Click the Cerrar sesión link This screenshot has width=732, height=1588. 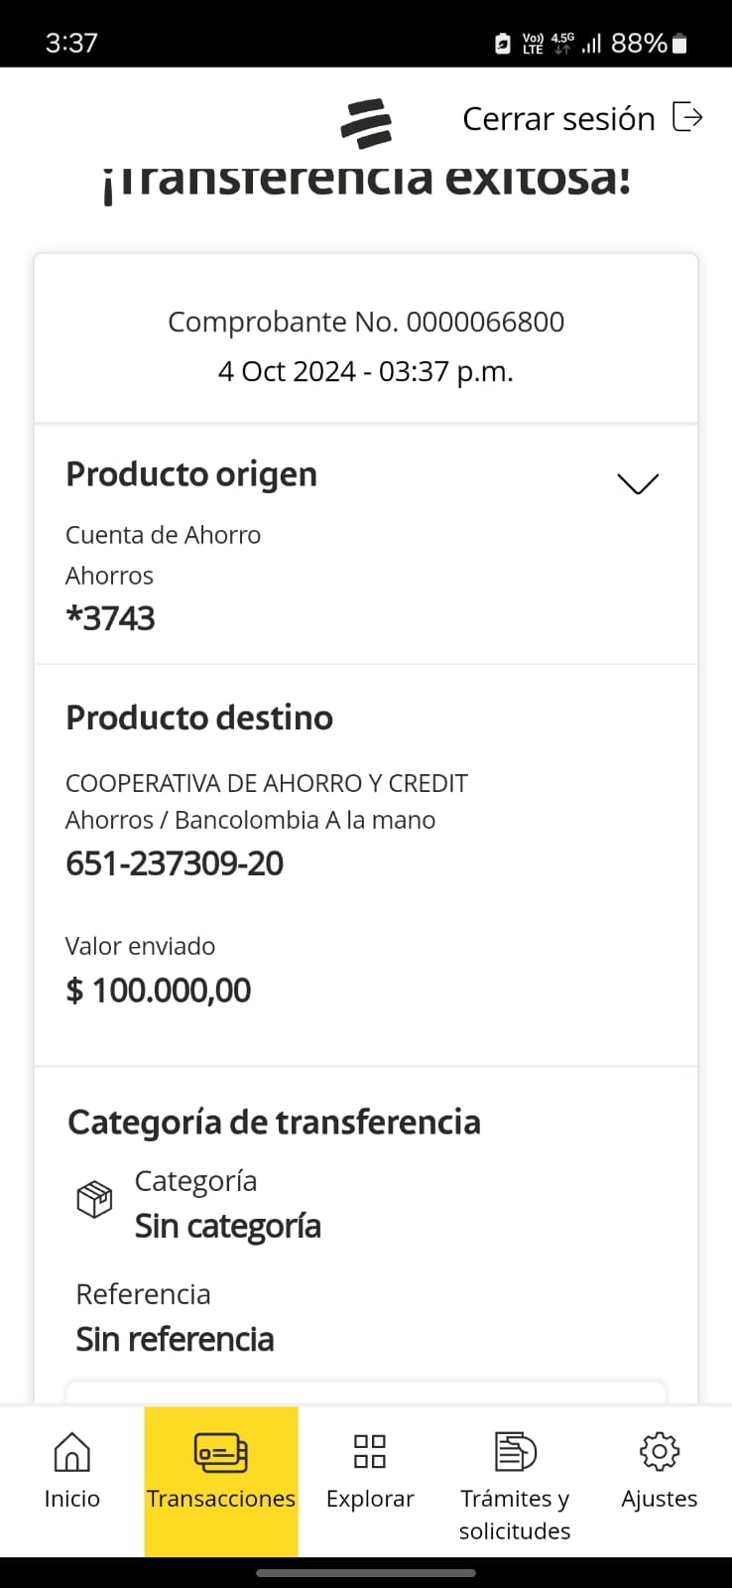click(558, 119)
